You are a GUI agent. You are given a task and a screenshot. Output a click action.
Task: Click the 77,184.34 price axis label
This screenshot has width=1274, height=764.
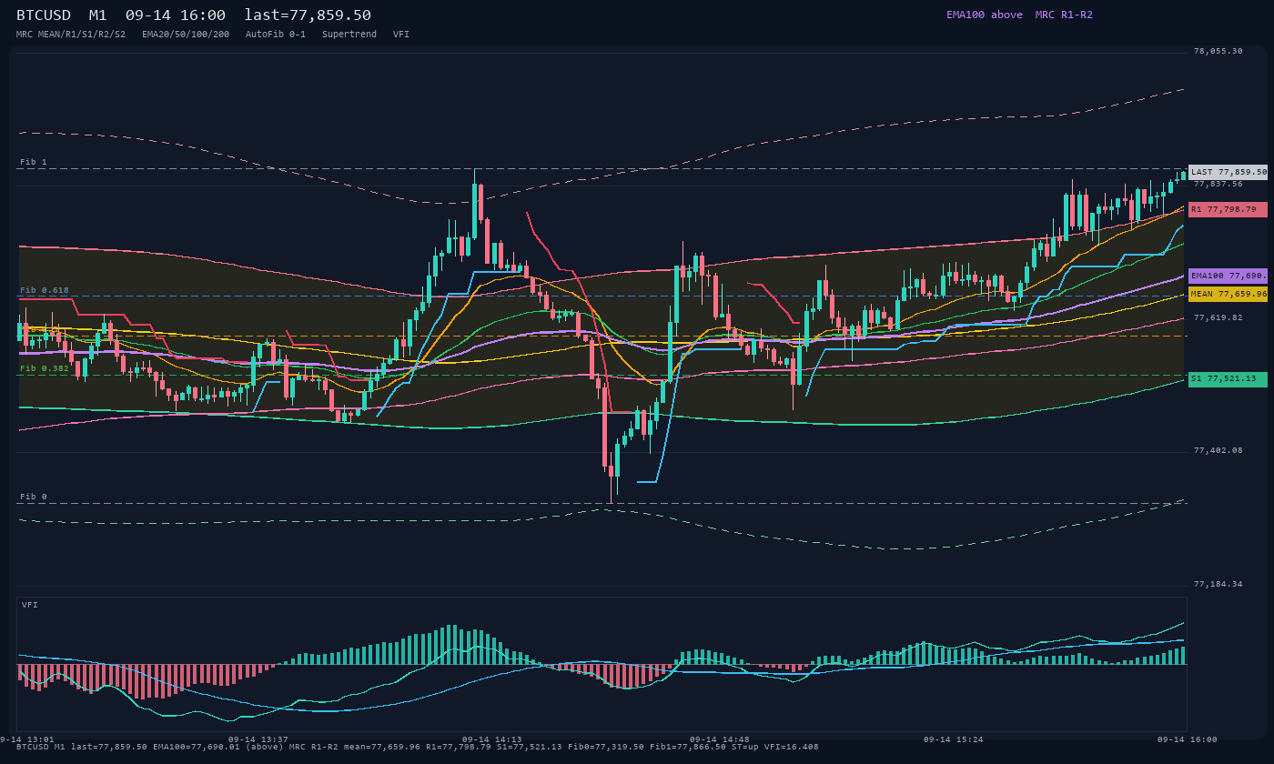[1218, 584]
